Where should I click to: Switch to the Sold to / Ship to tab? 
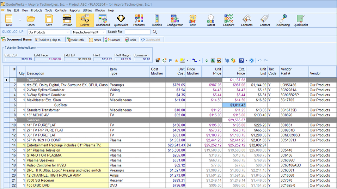click(47, 40)
